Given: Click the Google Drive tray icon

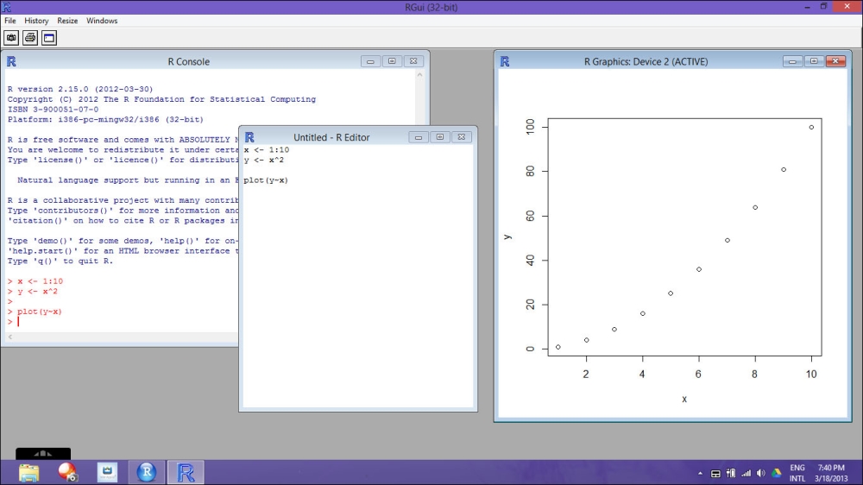Looking at the screenshot, I should tap(777, 474).
